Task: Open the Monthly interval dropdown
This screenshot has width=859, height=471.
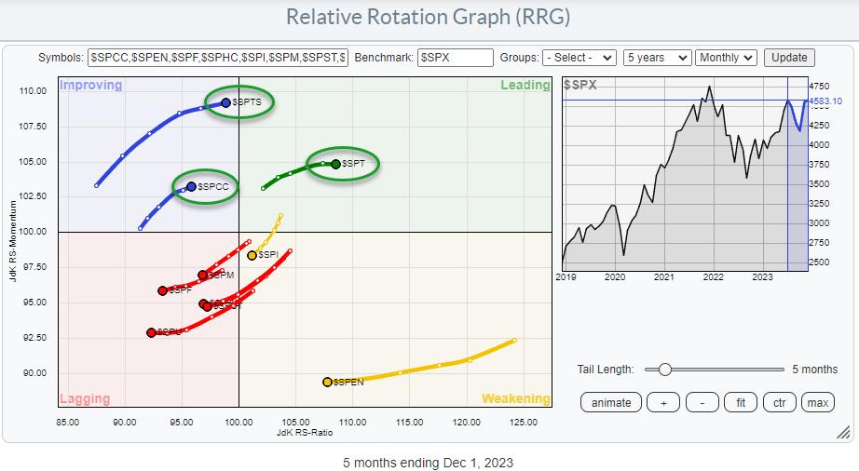Action: 726,58
